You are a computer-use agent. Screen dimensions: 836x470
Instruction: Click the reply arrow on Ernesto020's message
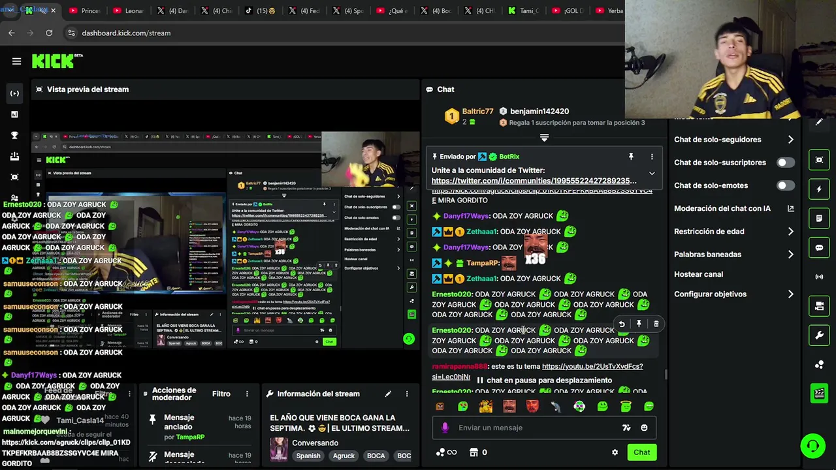622,324
